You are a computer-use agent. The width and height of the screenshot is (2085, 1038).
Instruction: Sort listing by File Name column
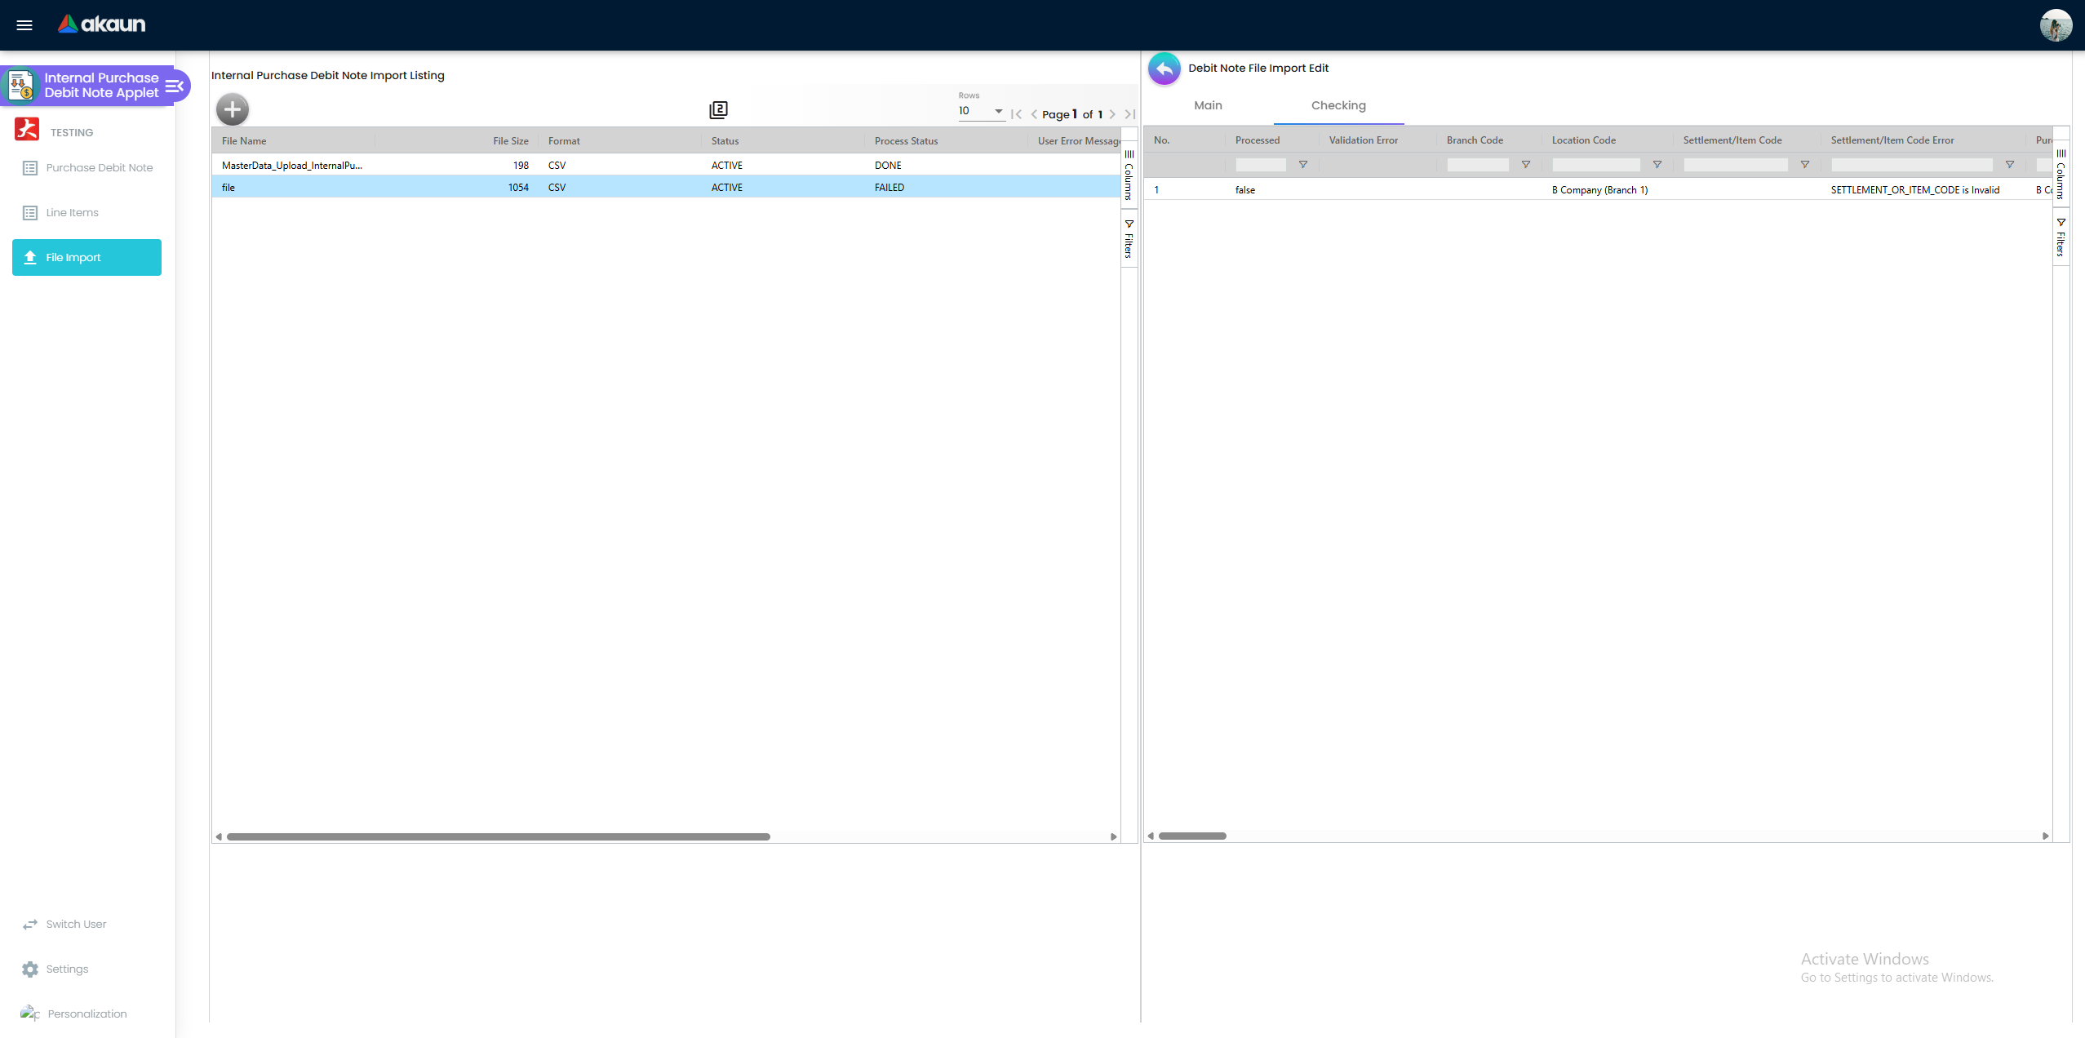[244, 141]
